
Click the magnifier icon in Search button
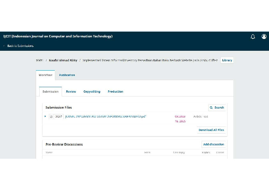click(x=211, y=108)
